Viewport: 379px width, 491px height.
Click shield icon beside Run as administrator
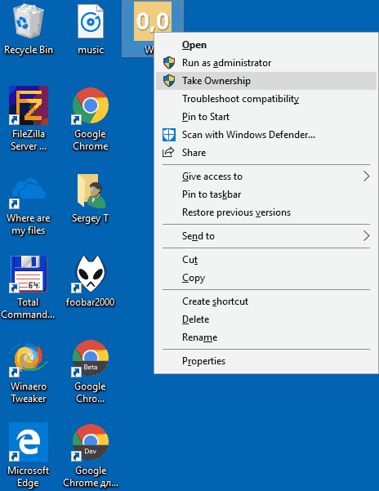tap(169, 63)
